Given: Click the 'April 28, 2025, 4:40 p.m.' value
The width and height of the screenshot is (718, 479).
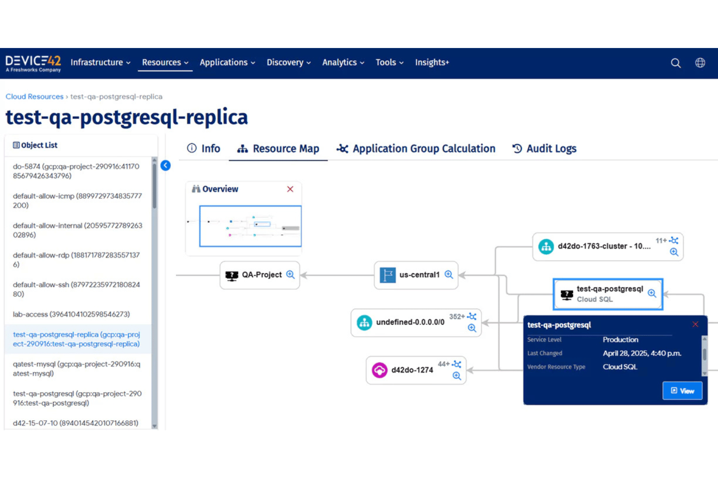Looking at the screenshot, I should (642, 353).
